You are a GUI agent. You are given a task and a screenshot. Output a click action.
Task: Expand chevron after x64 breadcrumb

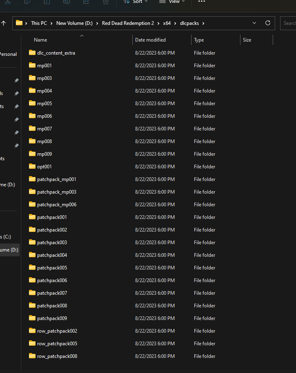175,23
